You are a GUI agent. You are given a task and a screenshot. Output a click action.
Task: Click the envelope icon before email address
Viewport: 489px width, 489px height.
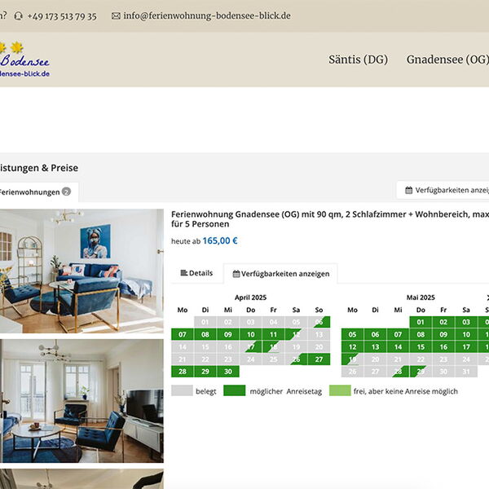click(x=116, y=16)
